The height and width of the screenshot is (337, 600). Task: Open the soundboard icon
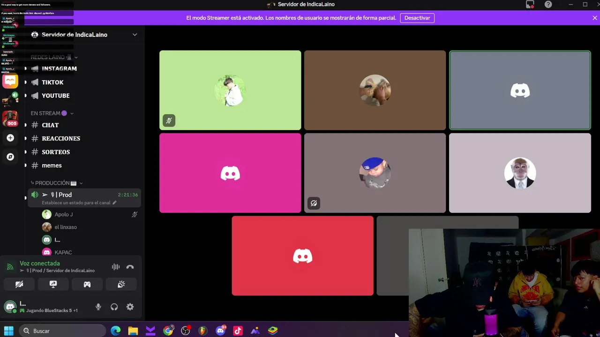tap(121, 284)
